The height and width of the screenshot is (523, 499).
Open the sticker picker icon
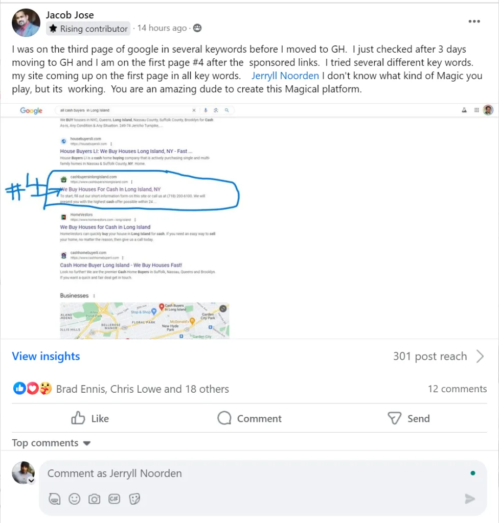[x=134, y=499]
